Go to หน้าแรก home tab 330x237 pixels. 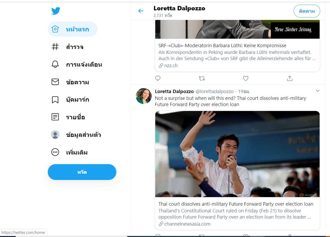[x=72, y=29]
